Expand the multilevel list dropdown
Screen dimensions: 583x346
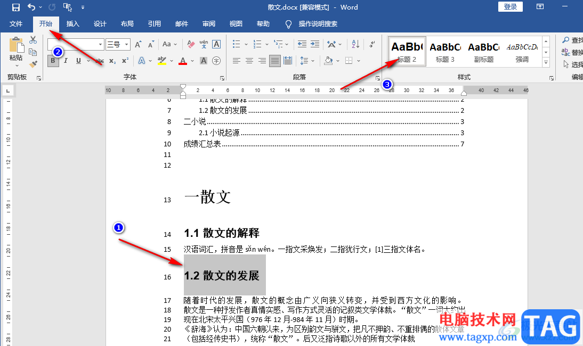click(x=287, y=44)
